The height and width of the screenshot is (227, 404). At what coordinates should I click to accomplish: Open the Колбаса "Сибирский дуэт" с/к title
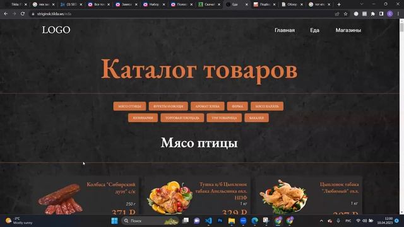coord(111,188)
